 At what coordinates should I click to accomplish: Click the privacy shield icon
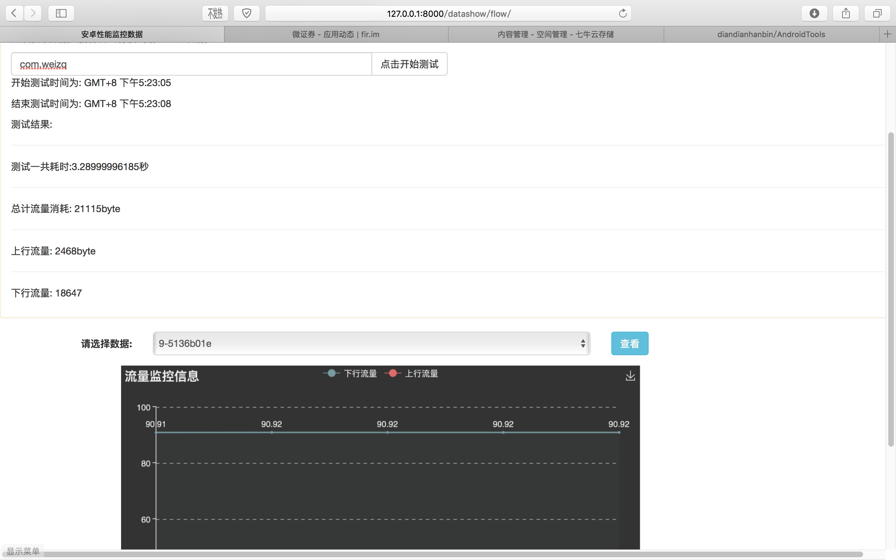tap(247, 13)
